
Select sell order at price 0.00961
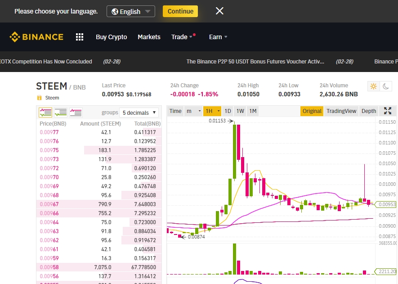99,249
